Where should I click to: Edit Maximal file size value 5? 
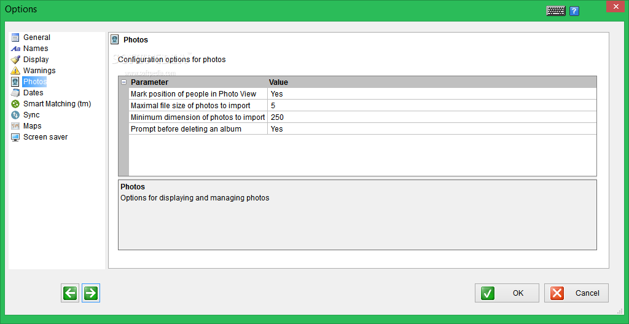click(432, 106)
